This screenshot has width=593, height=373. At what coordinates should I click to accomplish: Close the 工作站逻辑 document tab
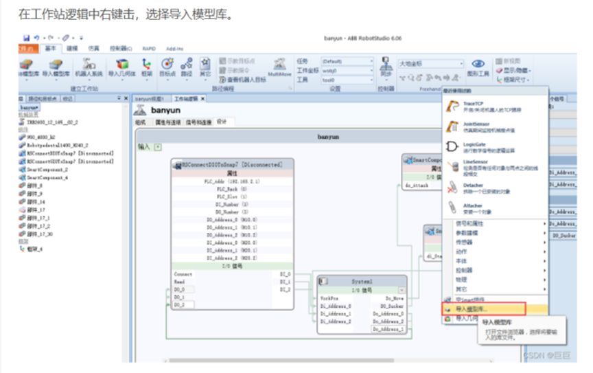(202, 98)
